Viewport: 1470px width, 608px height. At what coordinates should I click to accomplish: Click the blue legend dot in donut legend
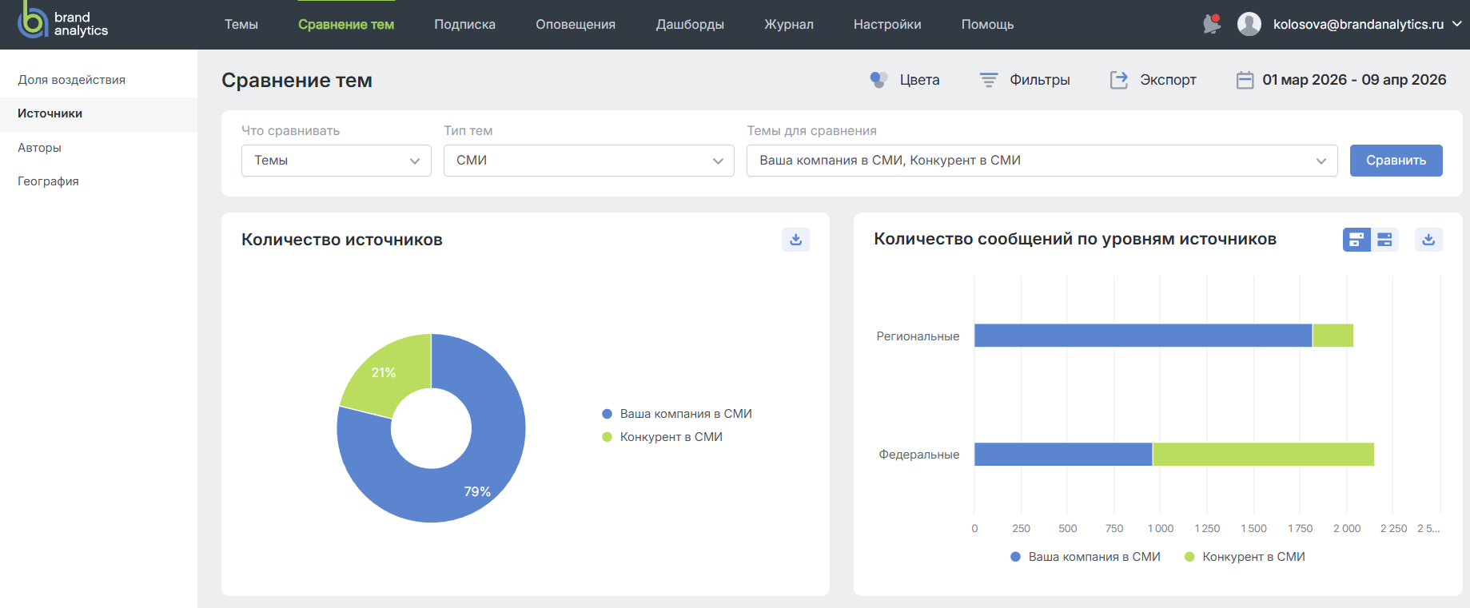tap(607, 414)
